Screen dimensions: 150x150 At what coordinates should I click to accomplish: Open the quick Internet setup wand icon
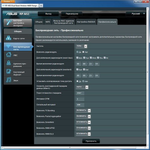9,22
